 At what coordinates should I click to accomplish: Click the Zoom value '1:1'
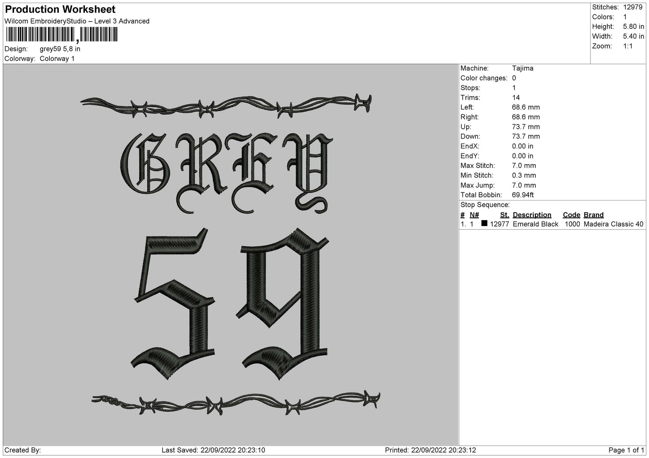point(628,46)
